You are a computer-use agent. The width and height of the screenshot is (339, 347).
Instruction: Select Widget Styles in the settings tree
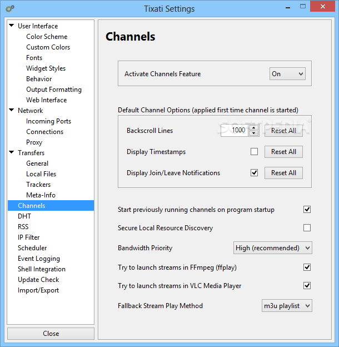pyautogui.click(x=46, y=68)
